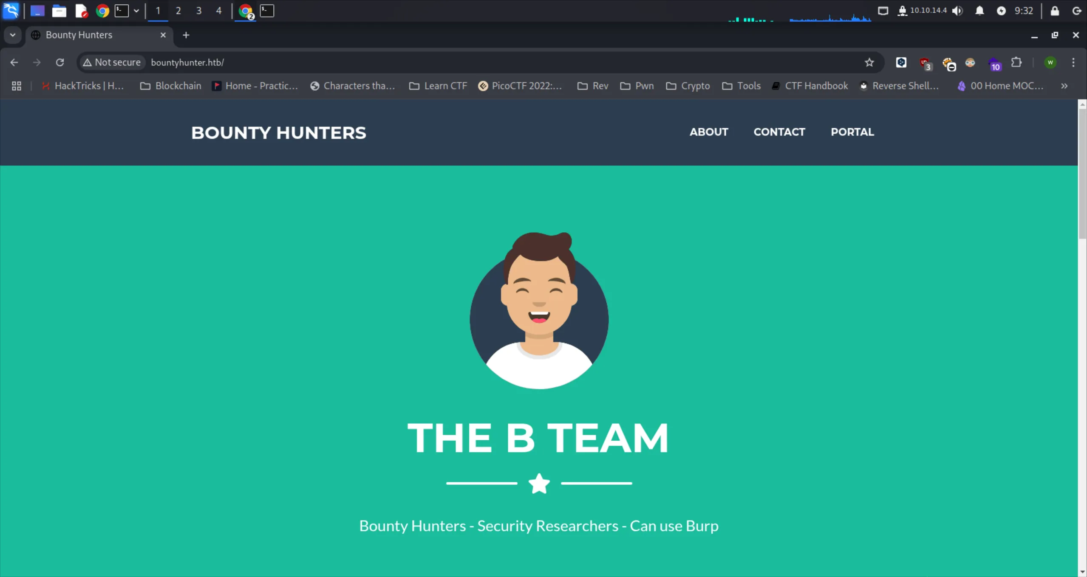Open the notifications bell in the panel
Viewport: 1087px width, 577px height.
[979, 11]
